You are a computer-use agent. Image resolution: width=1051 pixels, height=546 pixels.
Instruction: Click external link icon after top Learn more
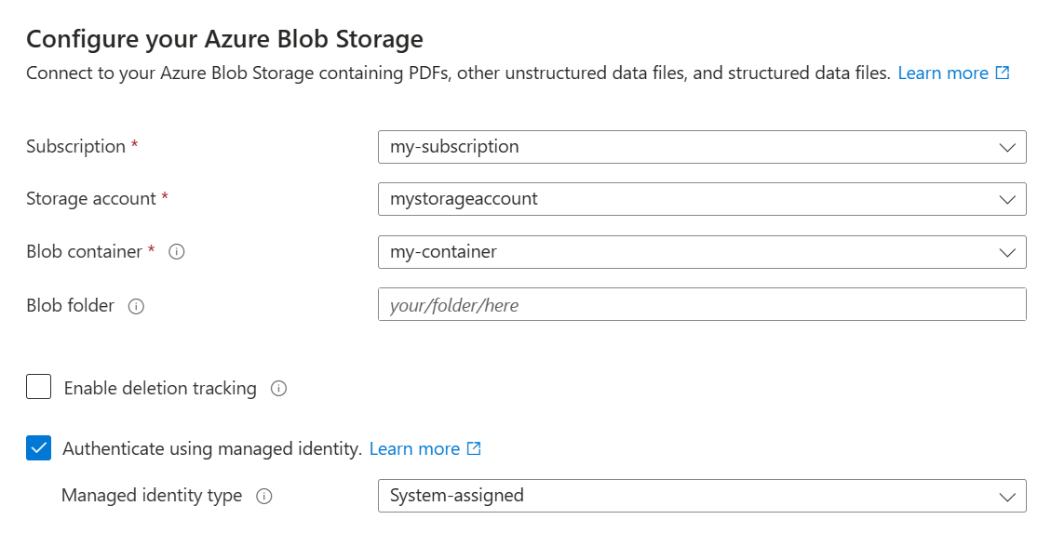click(1003, 73)
